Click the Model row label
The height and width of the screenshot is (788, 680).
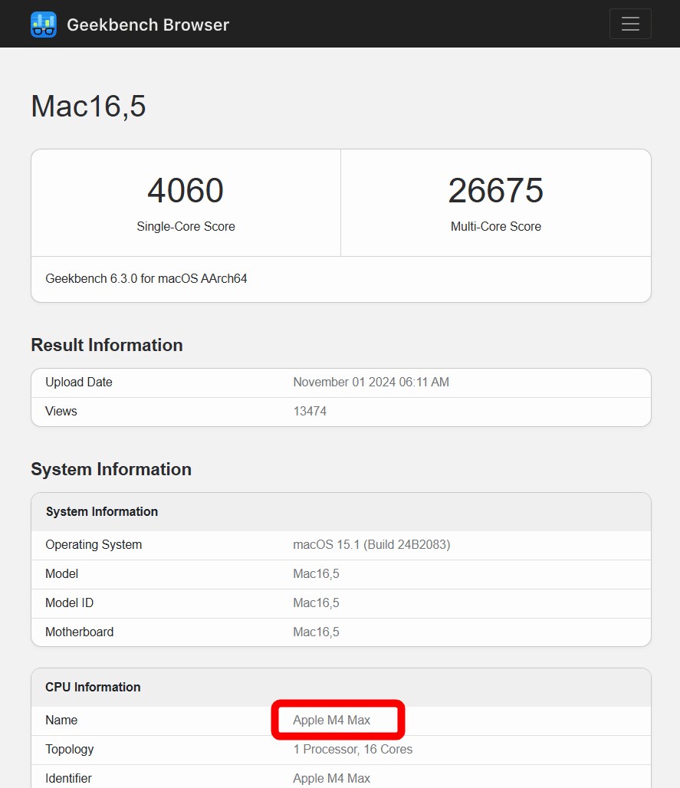pos(62,574)
